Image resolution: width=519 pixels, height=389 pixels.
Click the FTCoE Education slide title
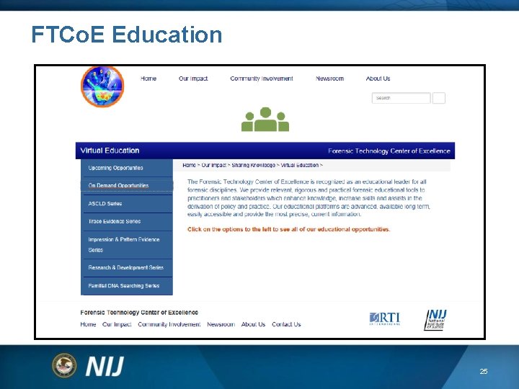tap(126, 35)
